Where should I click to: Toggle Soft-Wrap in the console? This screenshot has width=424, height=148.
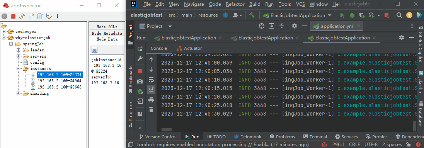151,80
